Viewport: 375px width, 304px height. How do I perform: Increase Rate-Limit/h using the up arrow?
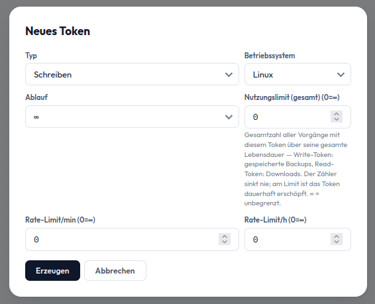(337, 236)
